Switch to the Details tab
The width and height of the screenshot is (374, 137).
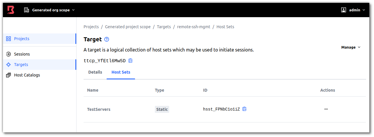(95, 72)
